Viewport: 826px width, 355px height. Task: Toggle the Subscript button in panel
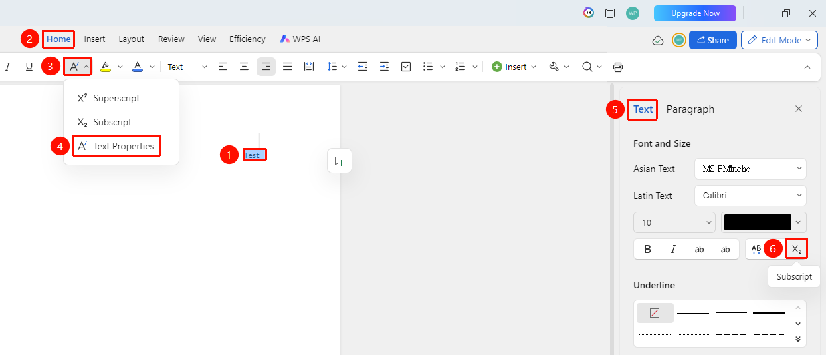796,249
